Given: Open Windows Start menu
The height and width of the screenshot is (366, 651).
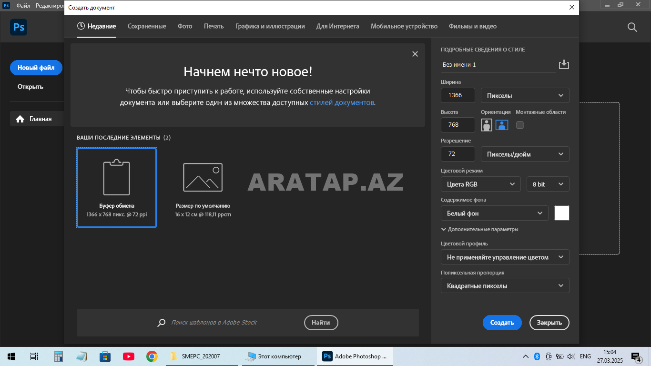Looking at the screenshot, I should coord(11,356).
